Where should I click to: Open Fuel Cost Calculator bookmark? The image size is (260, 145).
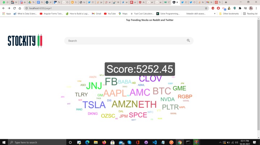142,14
